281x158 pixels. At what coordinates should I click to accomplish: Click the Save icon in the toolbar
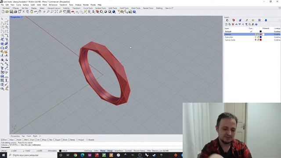coord(11,12)
